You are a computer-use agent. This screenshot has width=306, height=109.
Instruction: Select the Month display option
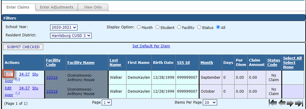point(139,28)
